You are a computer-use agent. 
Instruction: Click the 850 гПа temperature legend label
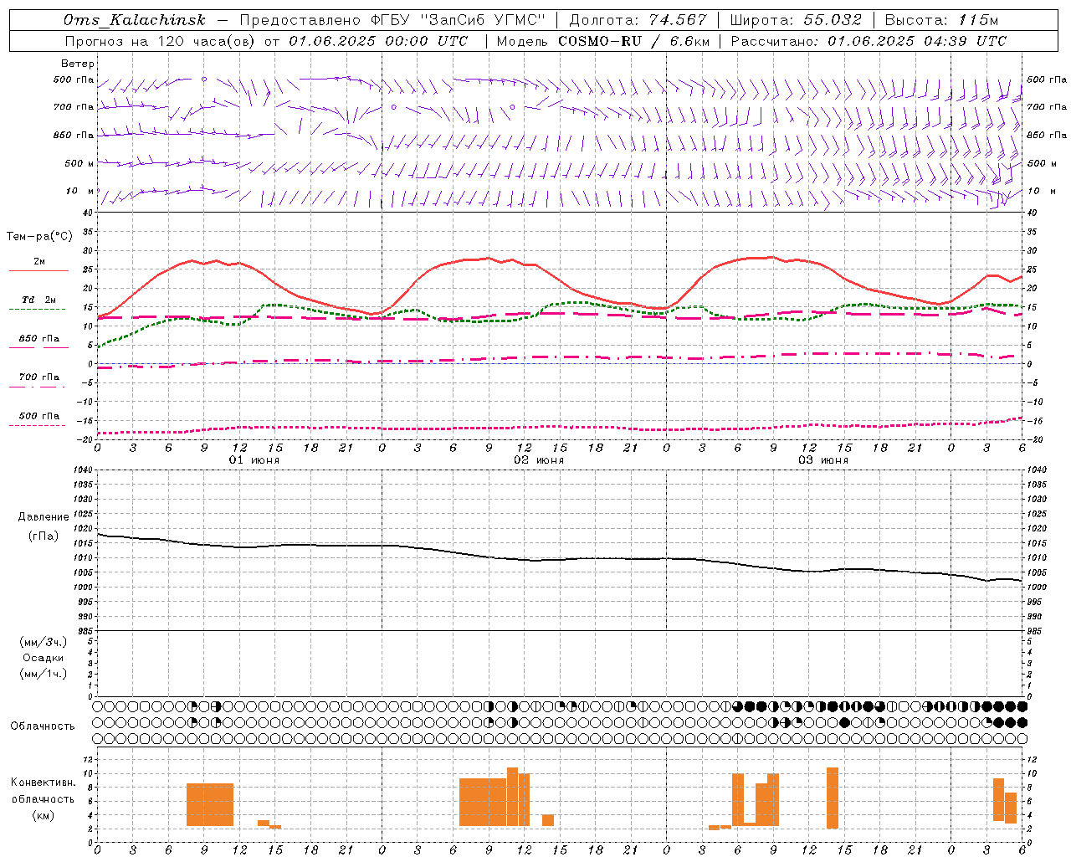[39, 339]
